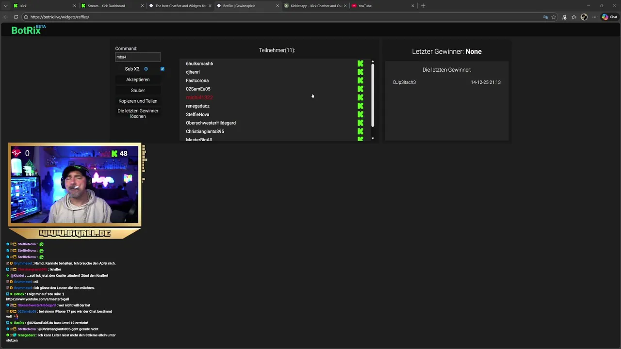Click the Sauber button
The width and height of the screenshot is (621, 349).
(138, 90)
